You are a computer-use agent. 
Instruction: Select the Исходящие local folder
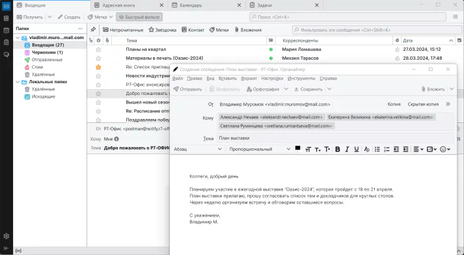43,97
